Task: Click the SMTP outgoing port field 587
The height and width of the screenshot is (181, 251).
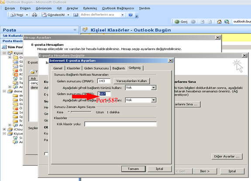Action: coord(104,94)
